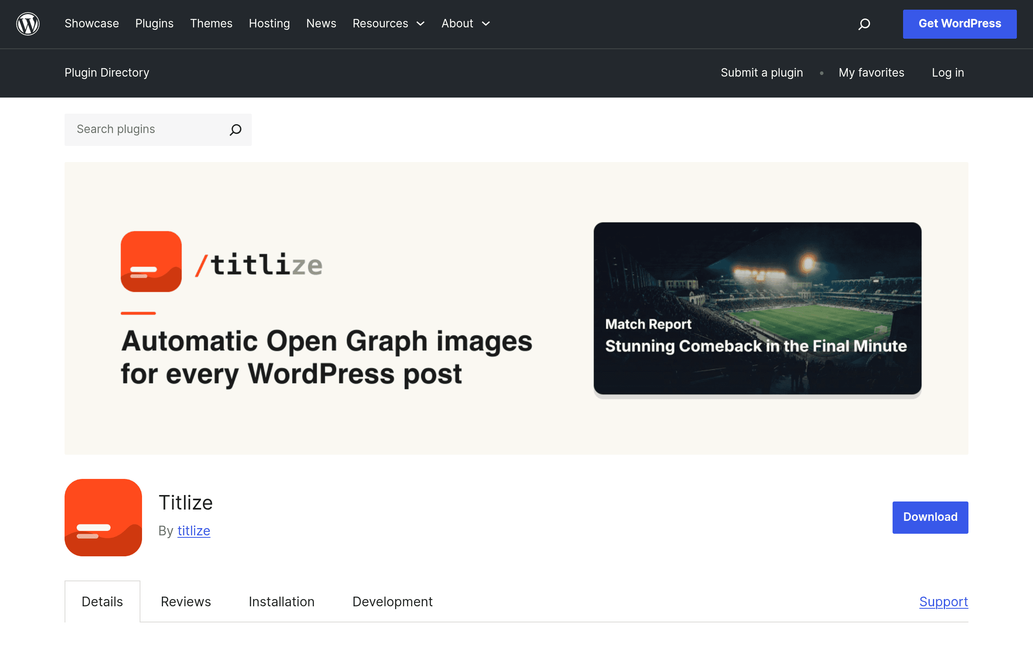Open the Plugin Directory link
This screenshot has height=645, width=1033.
(x=107, y=73)
